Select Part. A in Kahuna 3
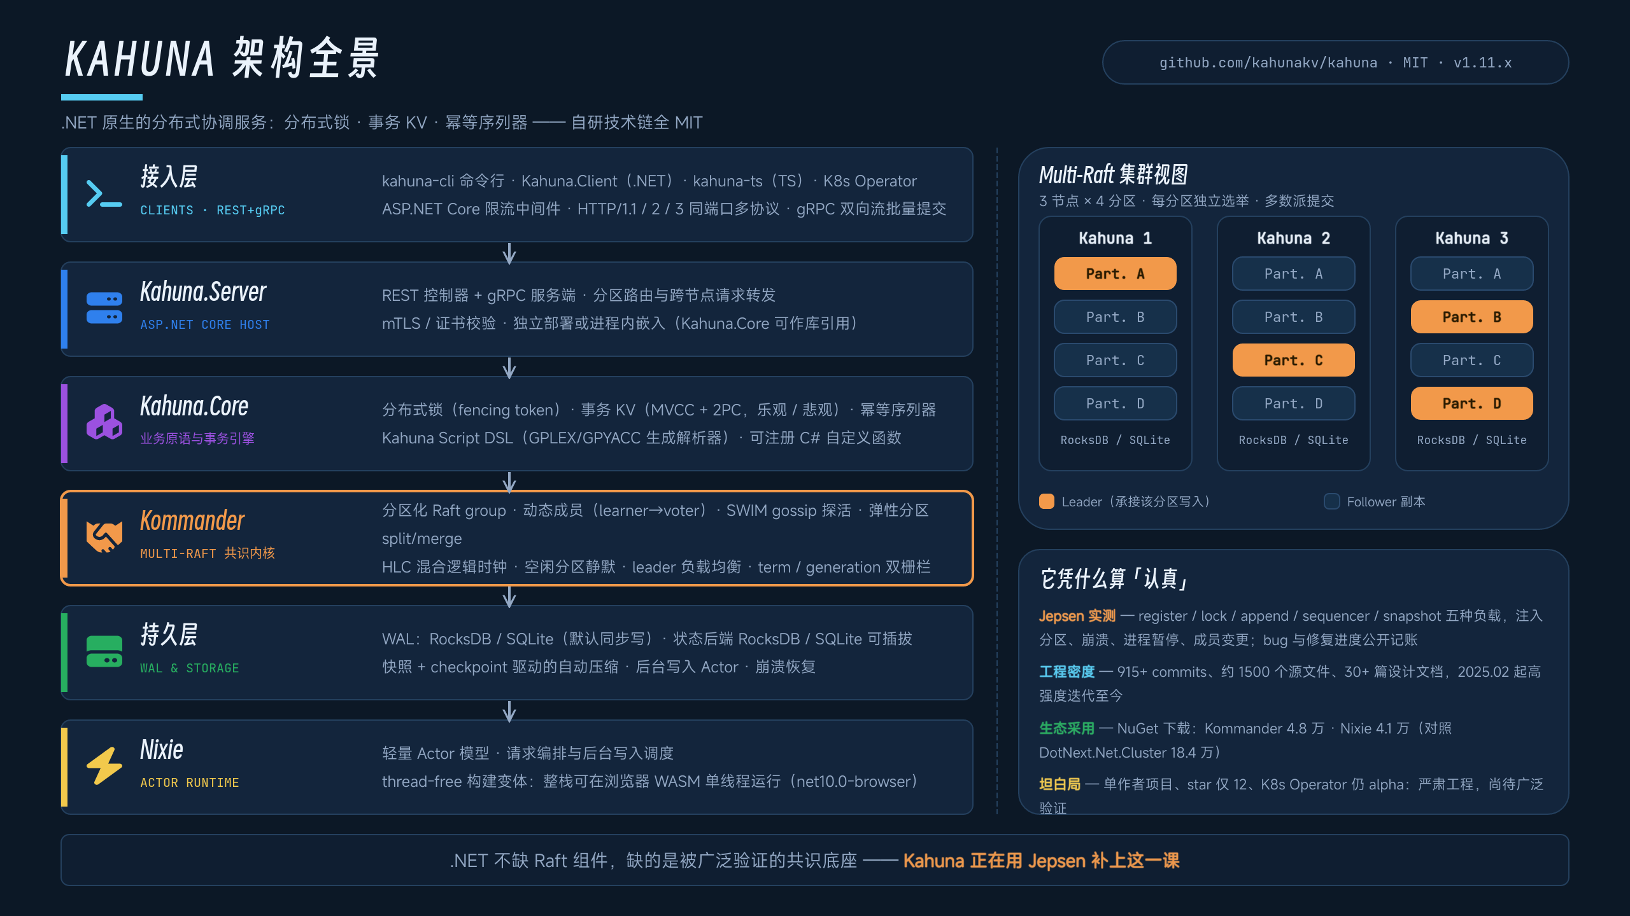 (1472, 274)
